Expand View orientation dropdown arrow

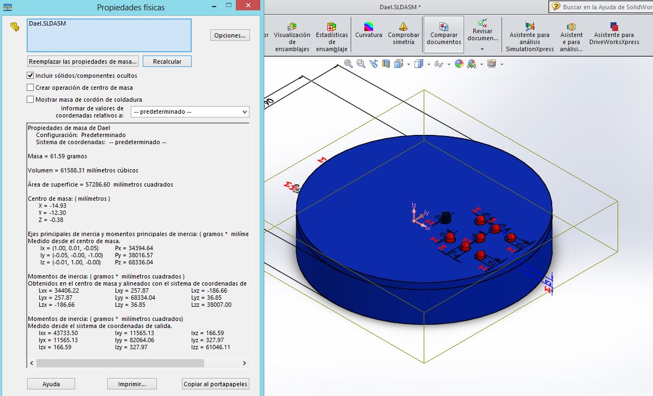[x=408, y=64]
